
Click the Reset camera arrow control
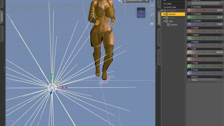[x=152, y=24]
